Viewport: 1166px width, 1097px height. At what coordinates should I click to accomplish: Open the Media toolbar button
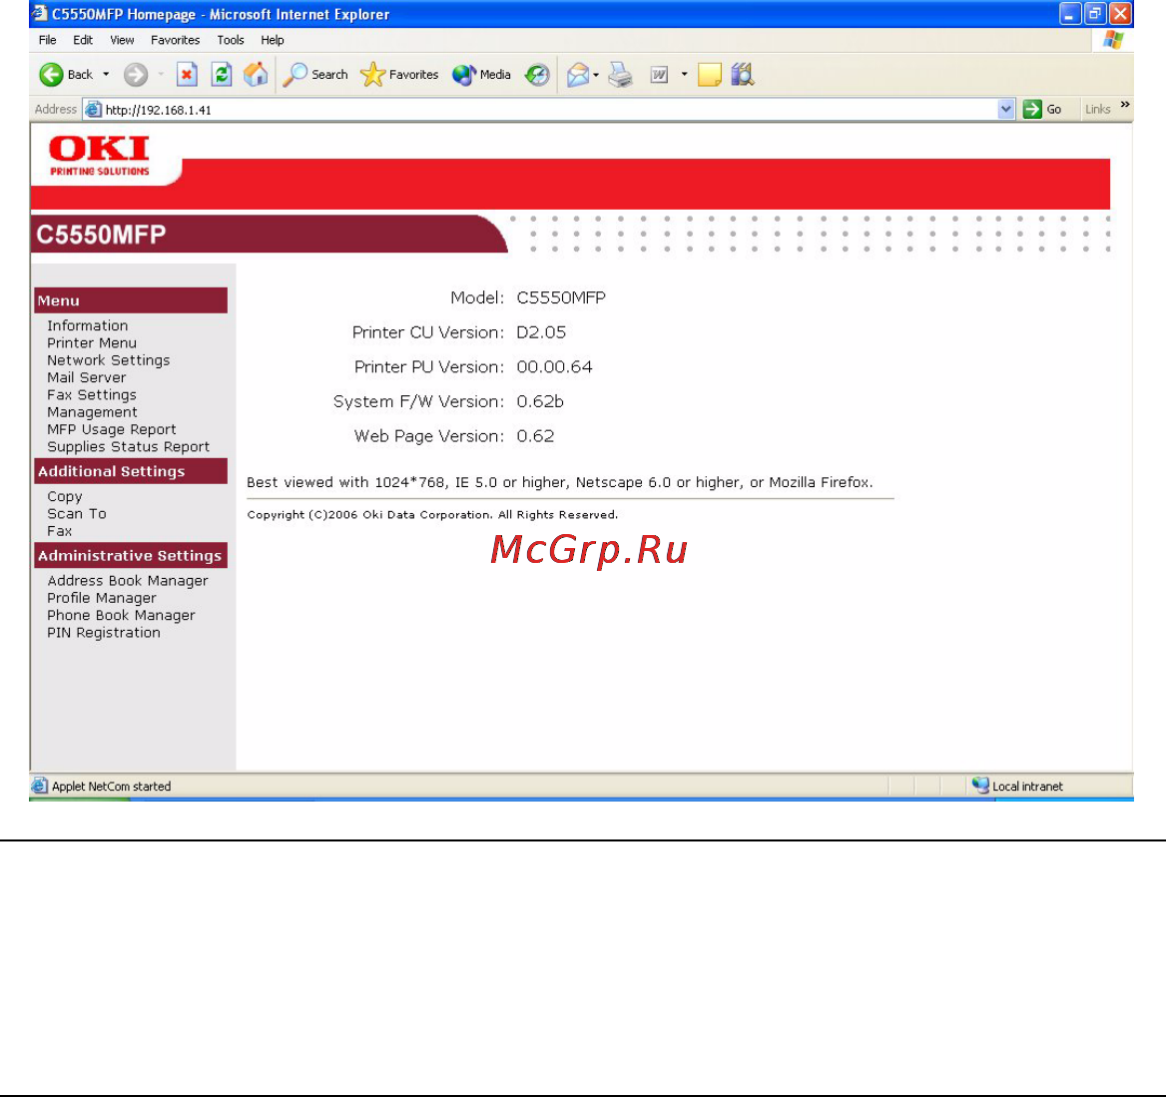coord(481,75)
